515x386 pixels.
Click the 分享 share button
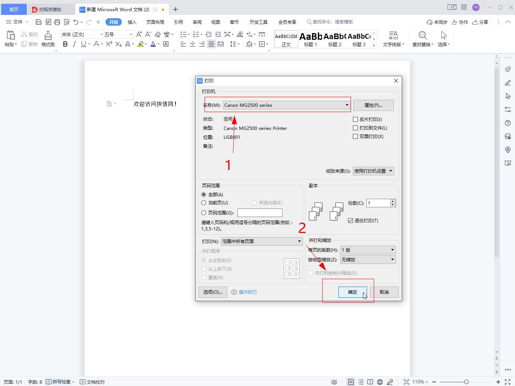480,22
